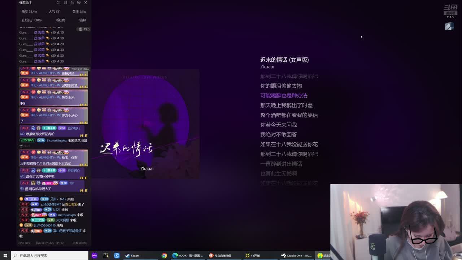The height and width of the screenshot is (260, 462).
Task: Open danmaku assistant settings gear
Action: [x=79, y=3]
